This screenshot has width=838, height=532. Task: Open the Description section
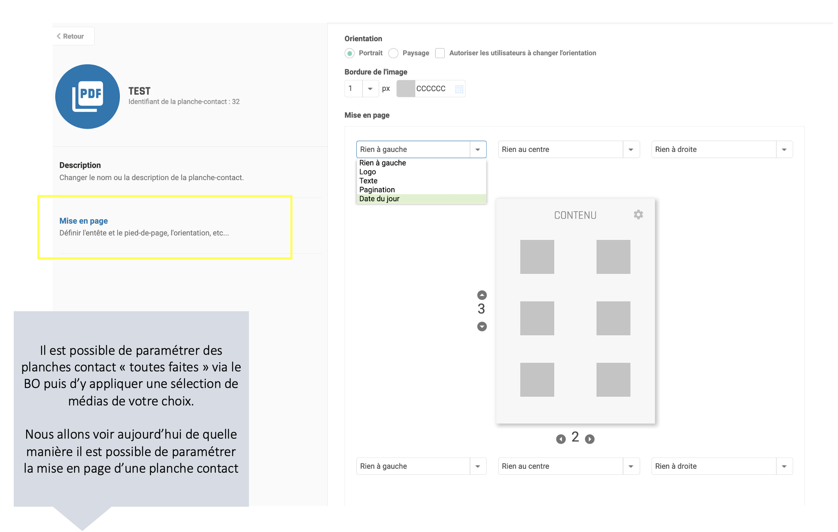pyautogui.click(x=80, y=165)
